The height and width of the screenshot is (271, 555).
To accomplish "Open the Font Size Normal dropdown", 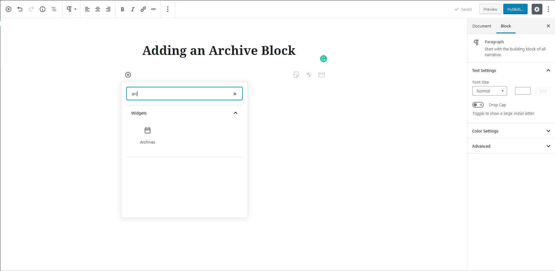I will [489, 91].
